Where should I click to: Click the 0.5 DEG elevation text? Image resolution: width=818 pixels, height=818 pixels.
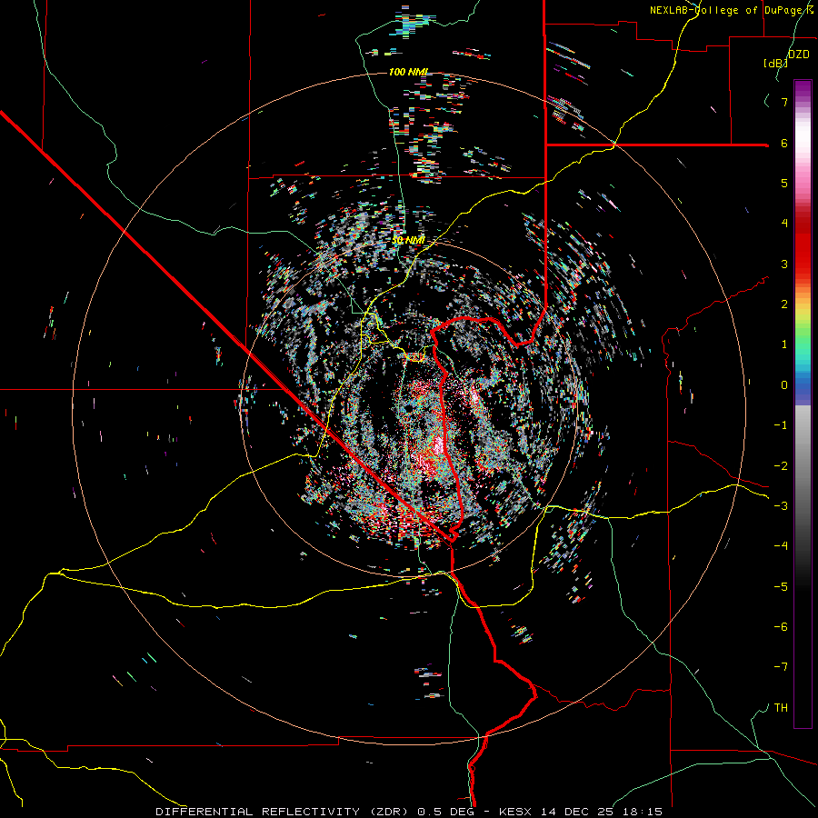click(x=446, y=812)
